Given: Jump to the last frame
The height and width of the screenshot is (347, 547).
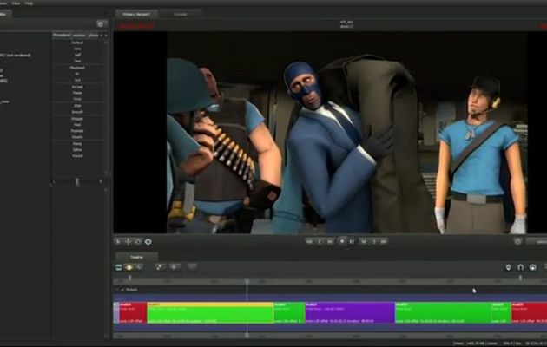Looking at the screenshot, I should click(384, 241).
